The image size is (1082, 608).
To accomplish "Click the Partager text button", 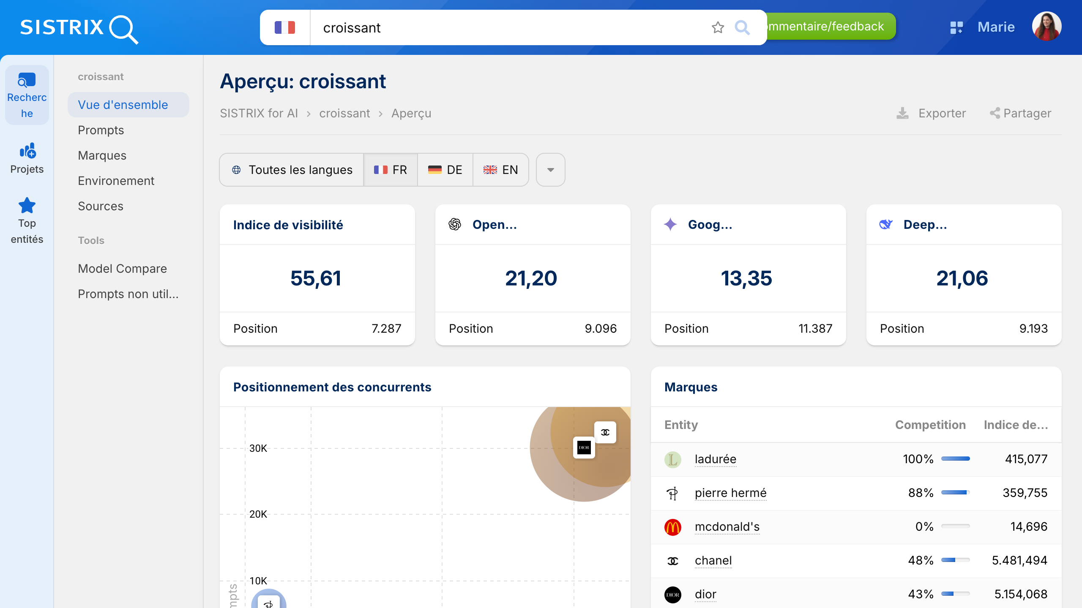I will pos(1027,113).
